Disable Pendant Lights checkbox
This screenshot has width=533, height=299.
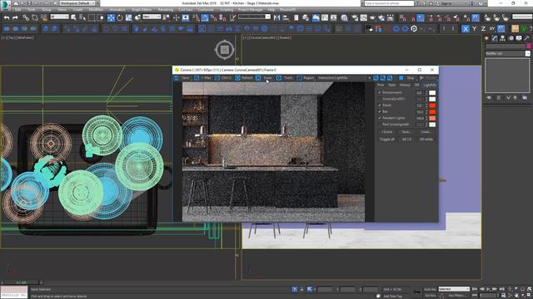pos(380,118)
